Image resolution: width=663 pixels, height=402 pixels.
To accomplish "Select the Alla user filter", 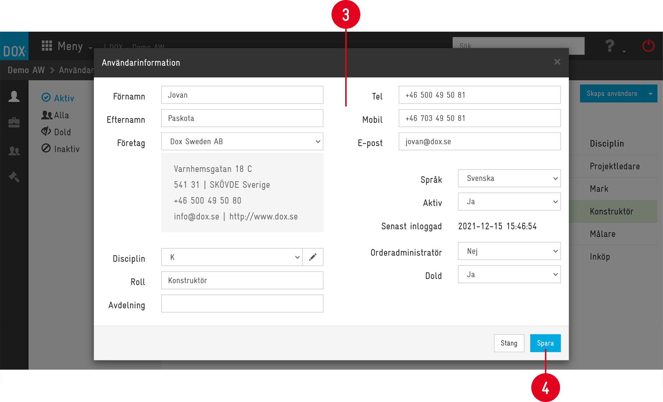I will click(55, 115).
